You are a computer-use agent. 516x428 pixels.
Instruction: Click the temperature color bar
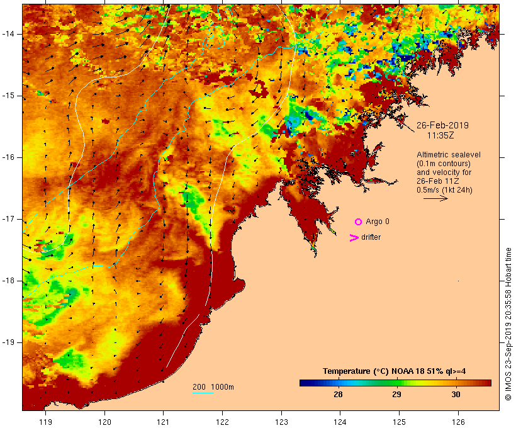point(395,383)
